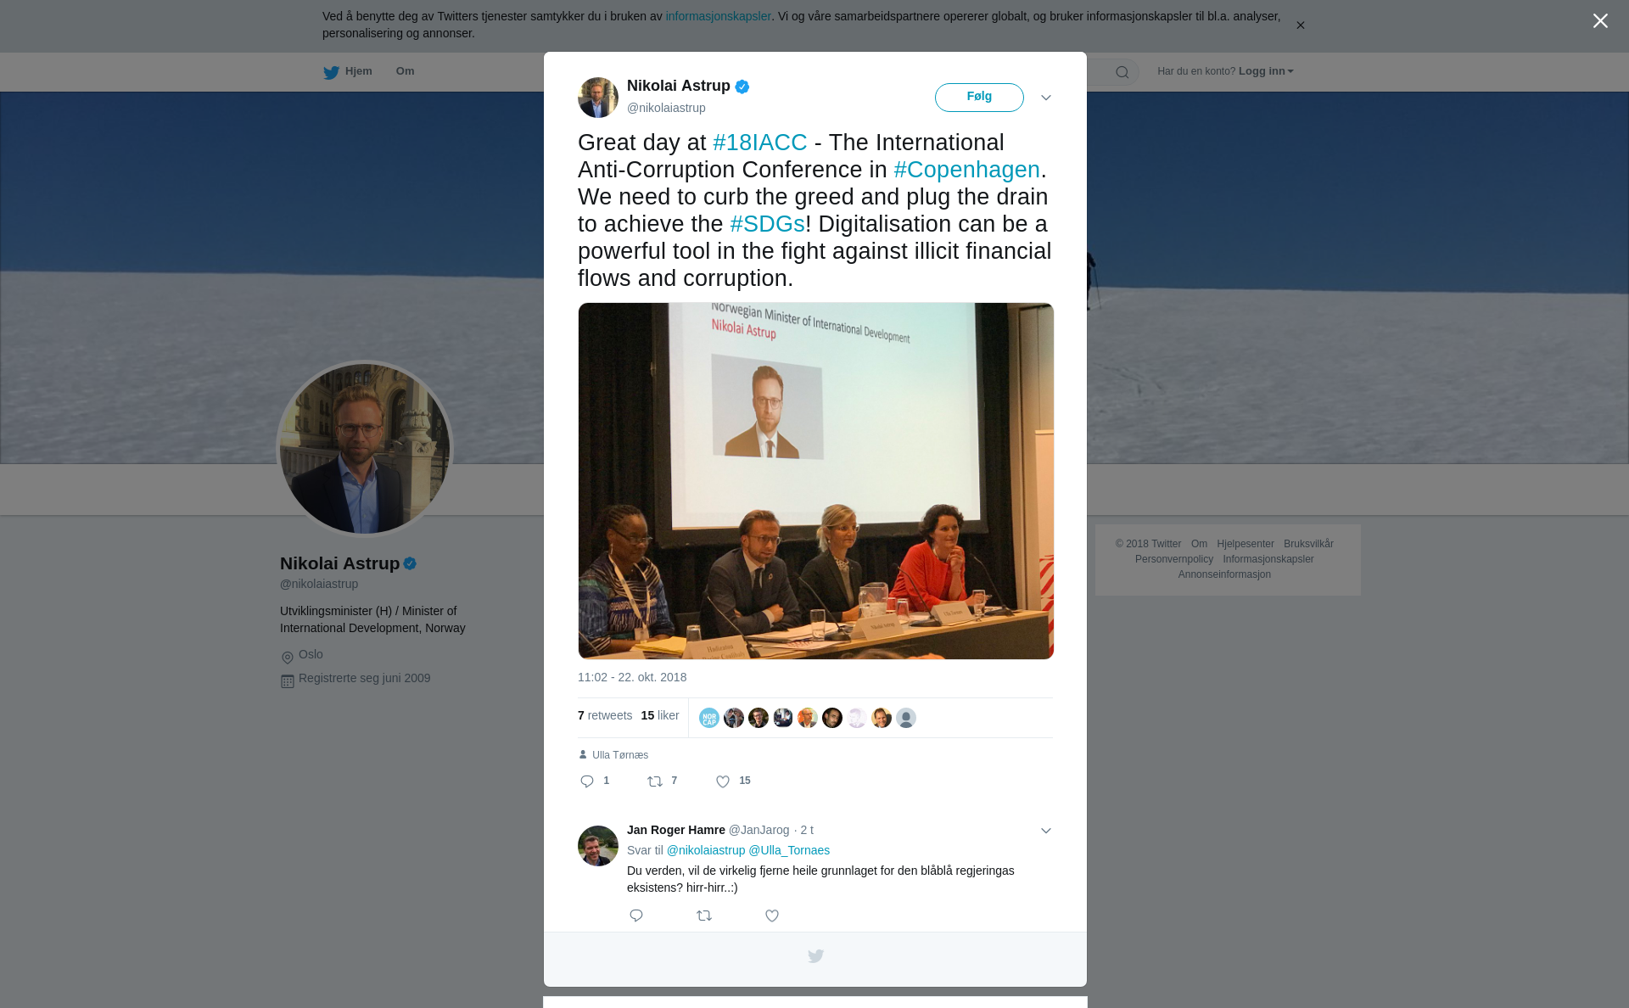Click the Twitter bird Hjem icon

pyautogui.click(x=331, y=72)
